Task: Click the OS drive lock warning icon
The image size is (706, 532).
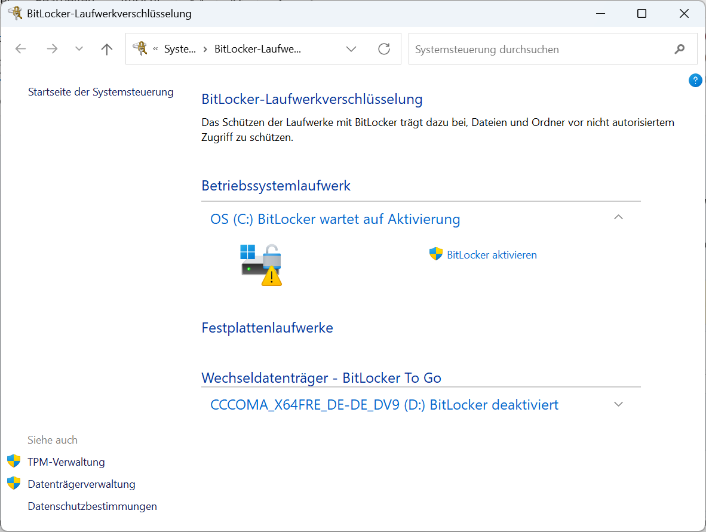Action: pos(261,265)
